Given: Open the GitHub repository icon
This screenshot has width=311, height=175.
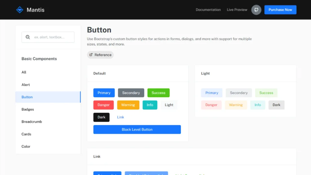Looking at the screenshot, I should [x=256, y=9].
